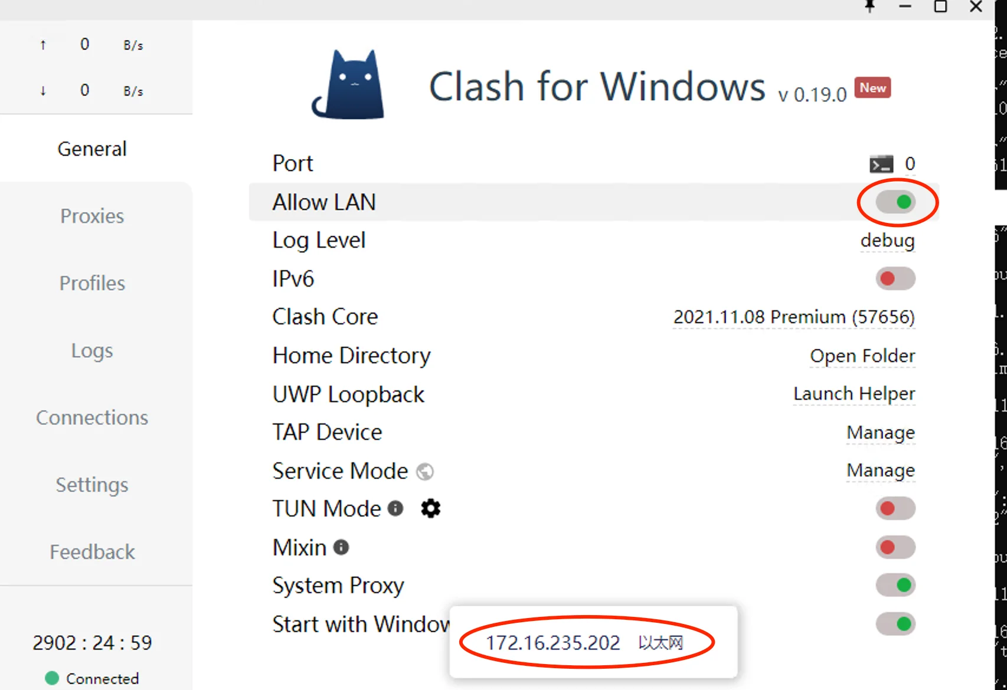This screenshot has width=1007, height=690.
Task: Click the Mixin info icon
Action: (341, 547)
